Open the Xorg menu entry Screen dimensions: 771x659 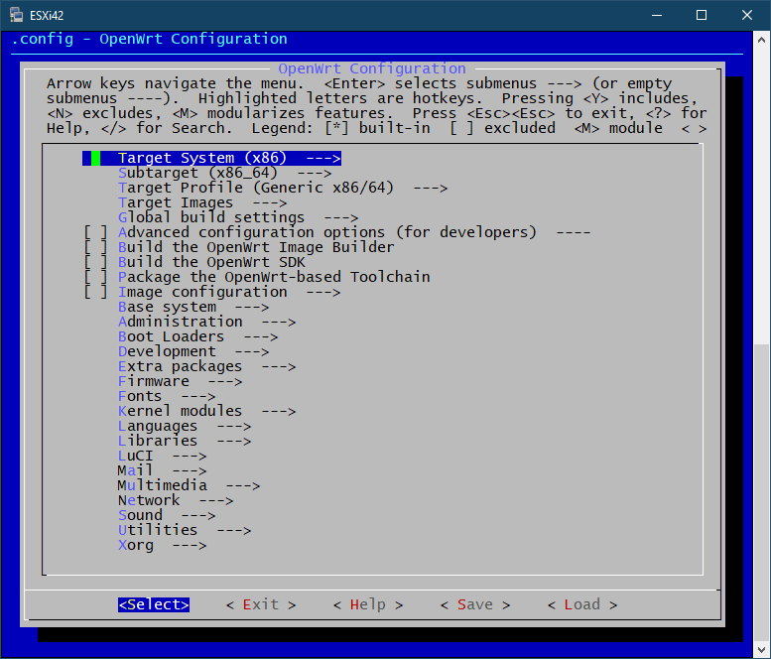pos(163,545)
